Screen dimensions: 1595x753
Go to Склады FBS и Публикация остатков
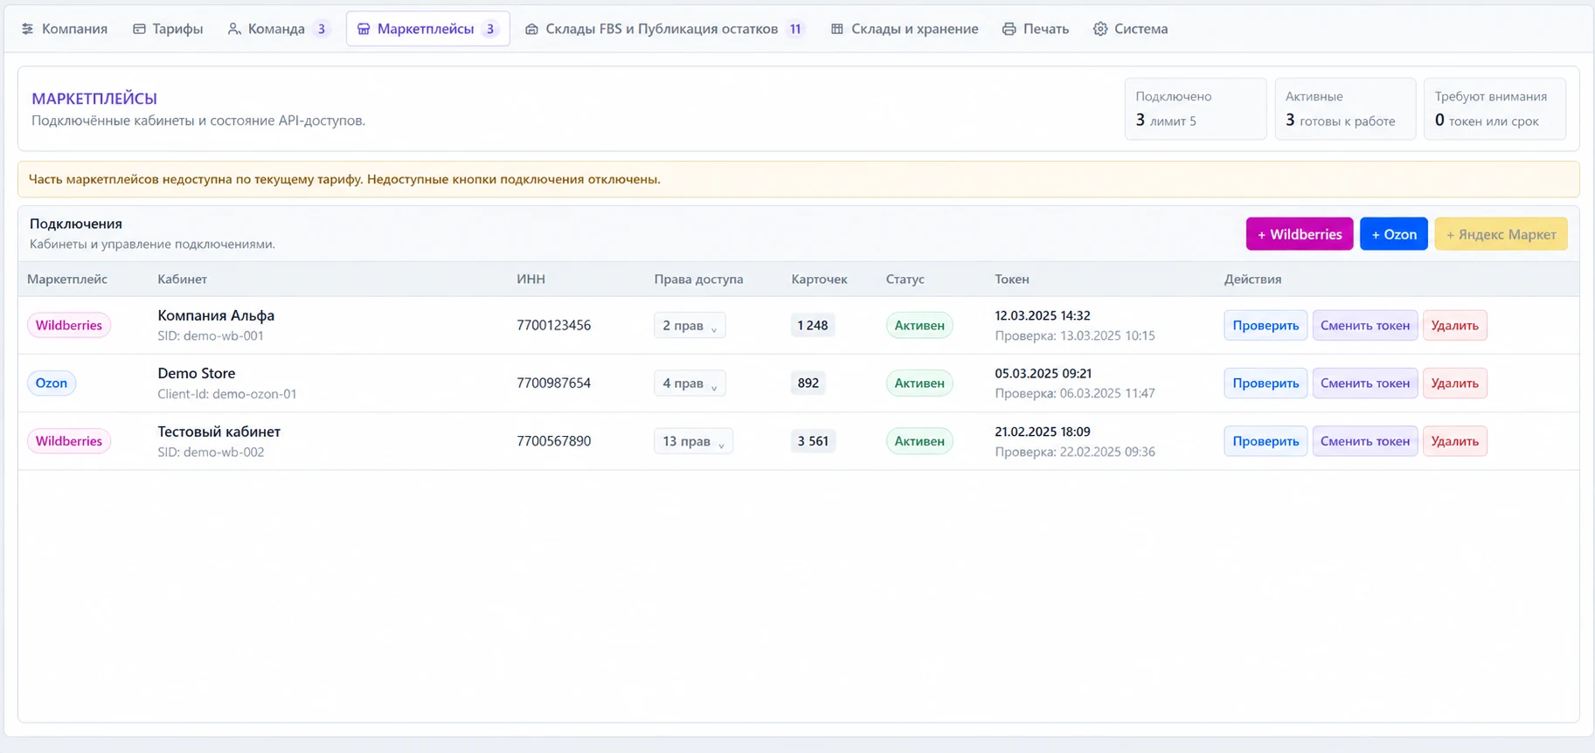664,29
